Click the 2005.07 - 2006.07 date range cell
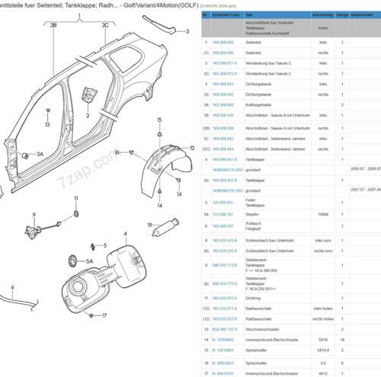The image size is (381, 377). coord(366,168)
